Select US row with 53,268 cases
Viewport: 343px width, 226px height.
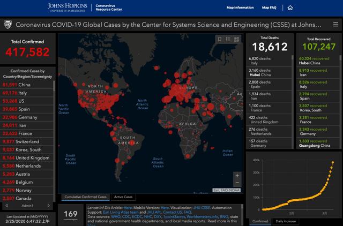coord(27,101)
